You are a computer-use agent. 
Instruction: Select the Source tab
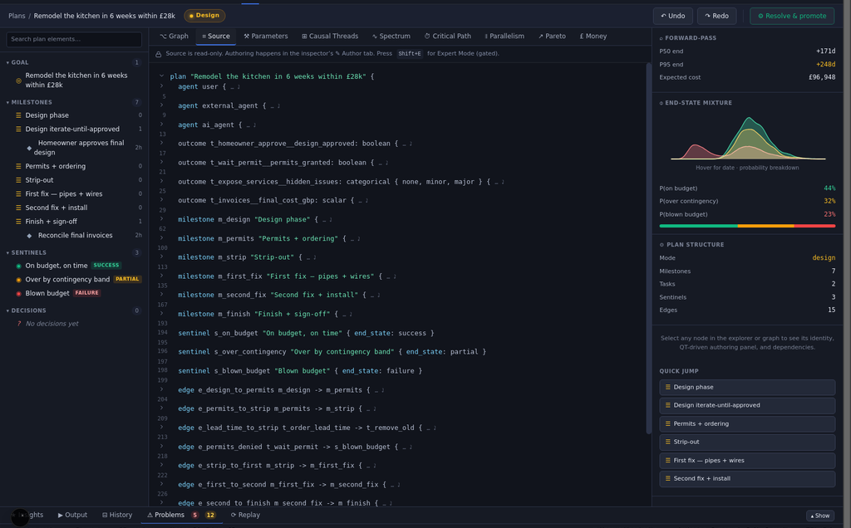[215, 37]
